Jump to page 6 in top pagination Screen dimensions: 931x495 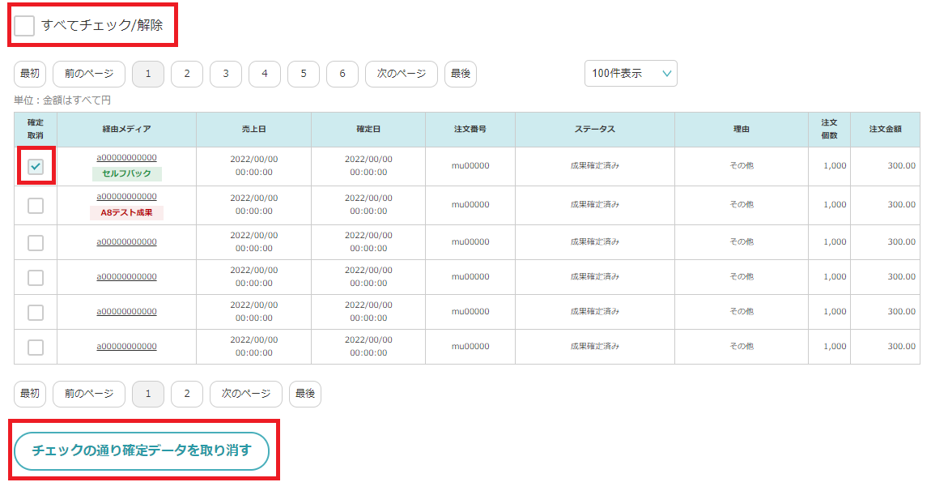342,74
